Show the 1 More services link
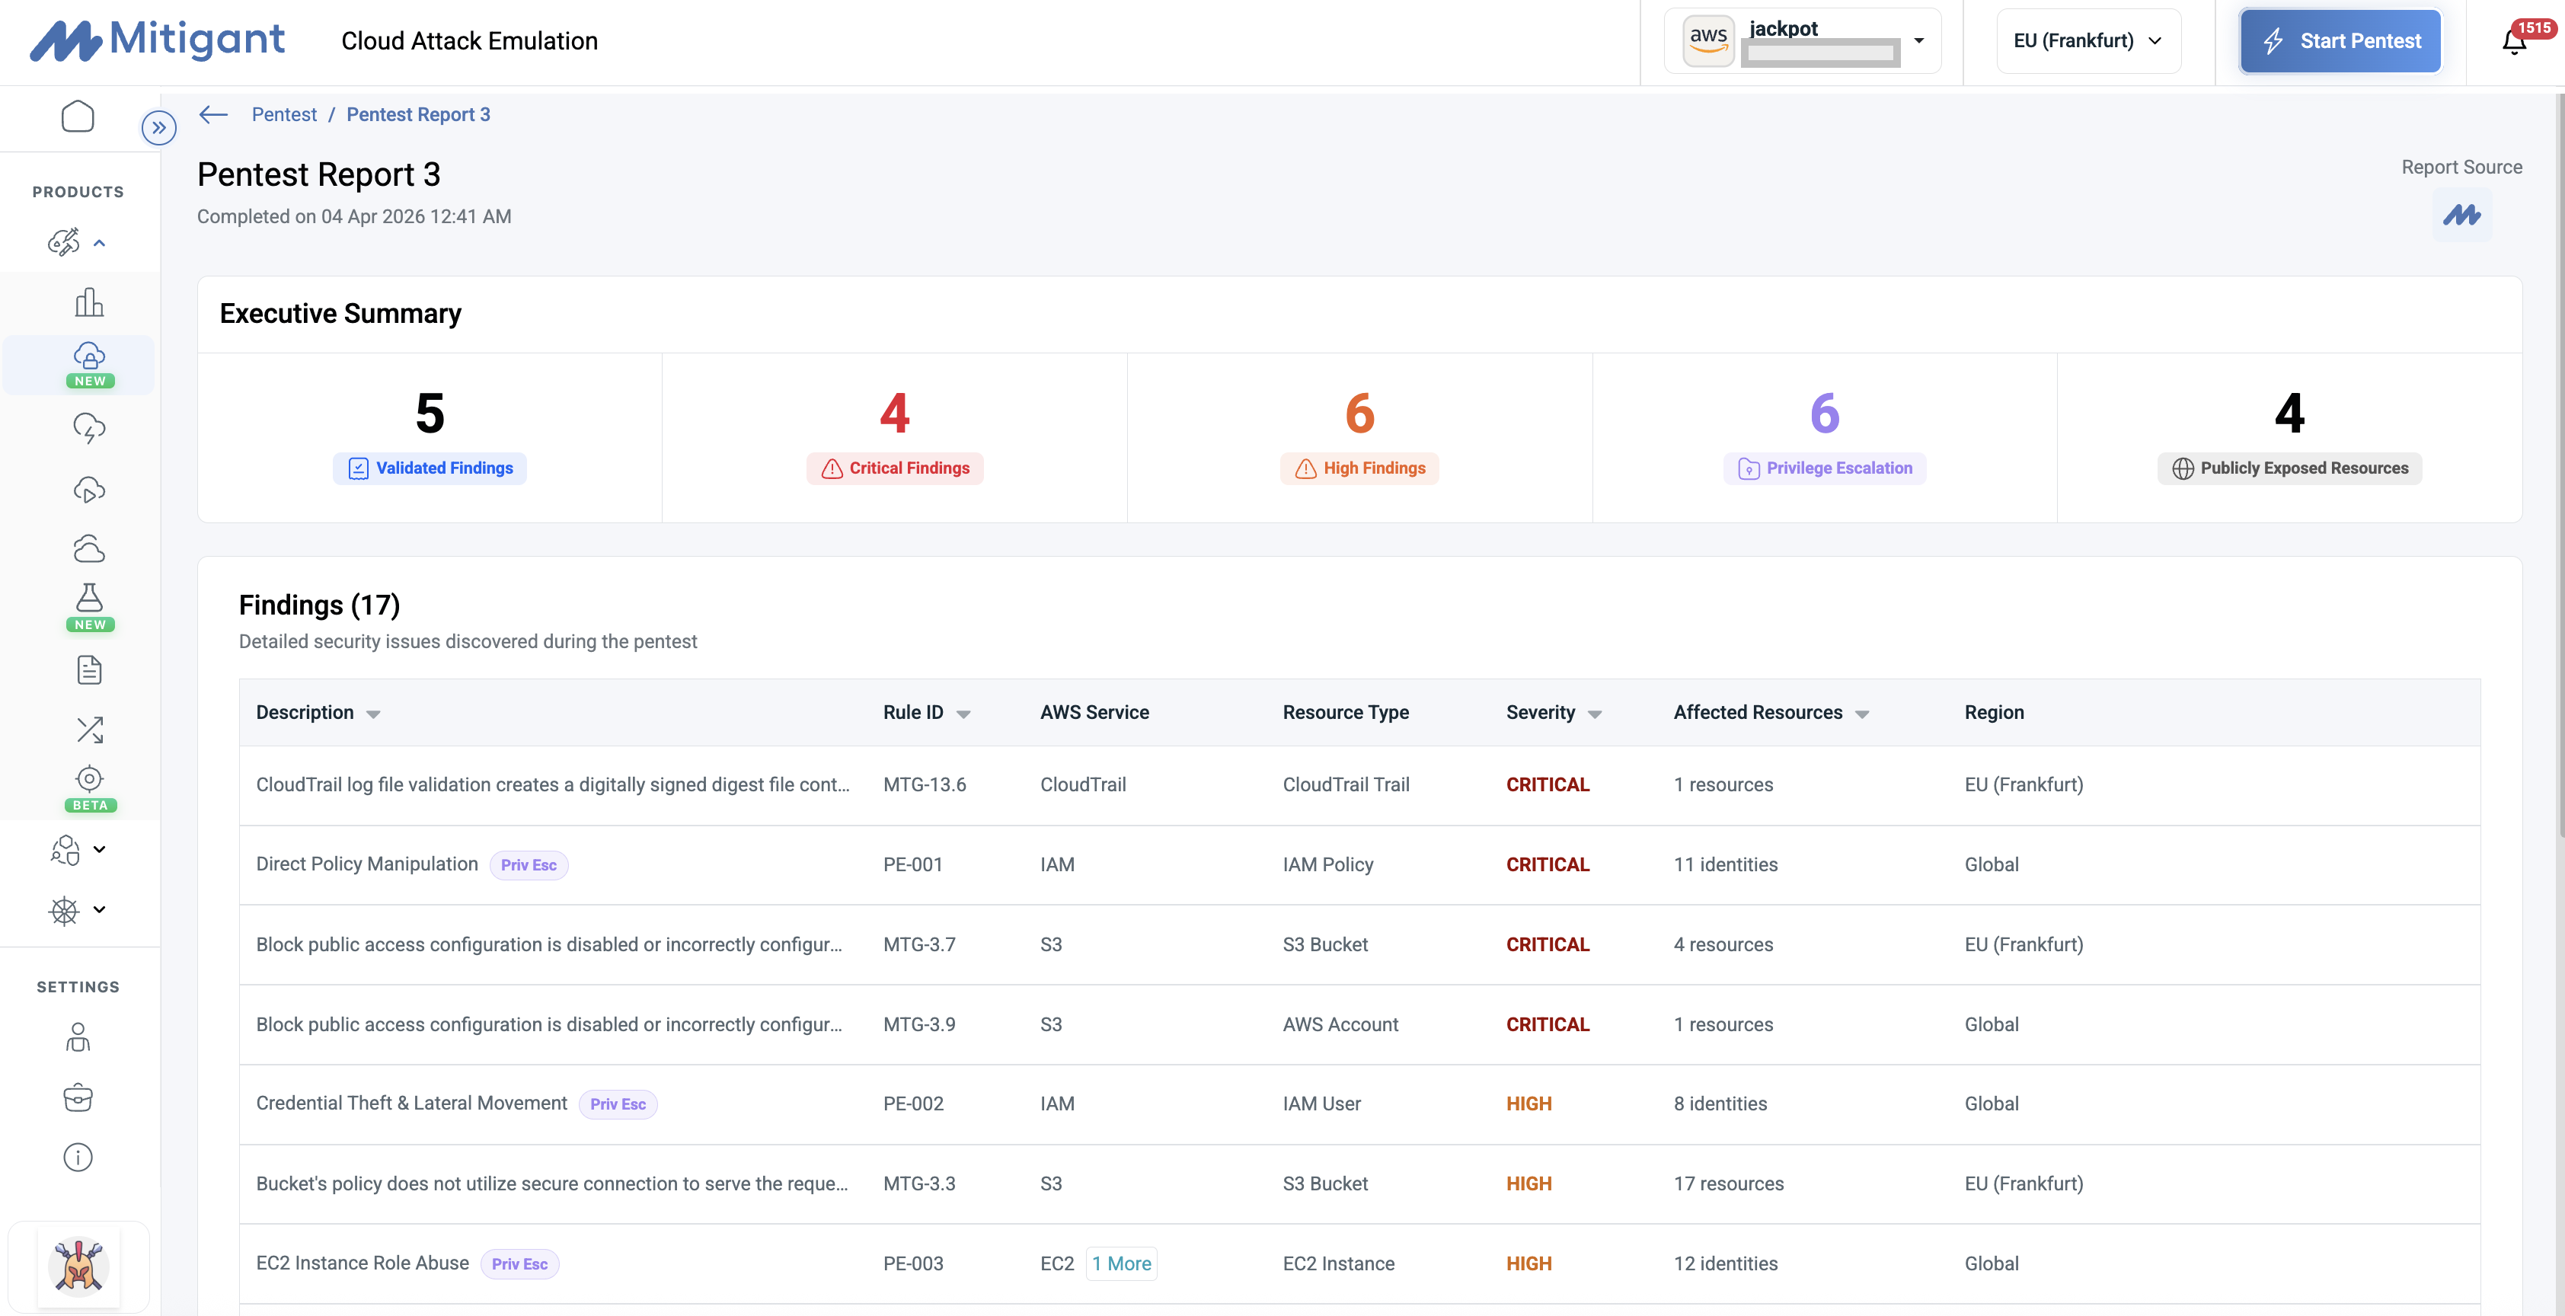 click(x=1121, y=1263)
